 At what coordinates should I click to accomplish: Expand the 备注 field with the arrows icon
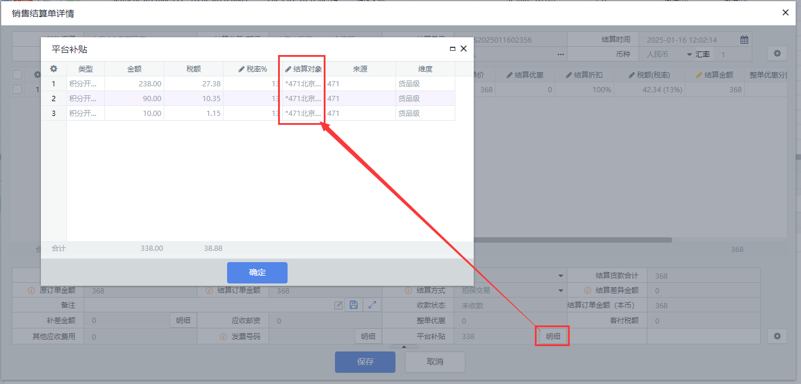pyautogui.click(x=372, y=305)
